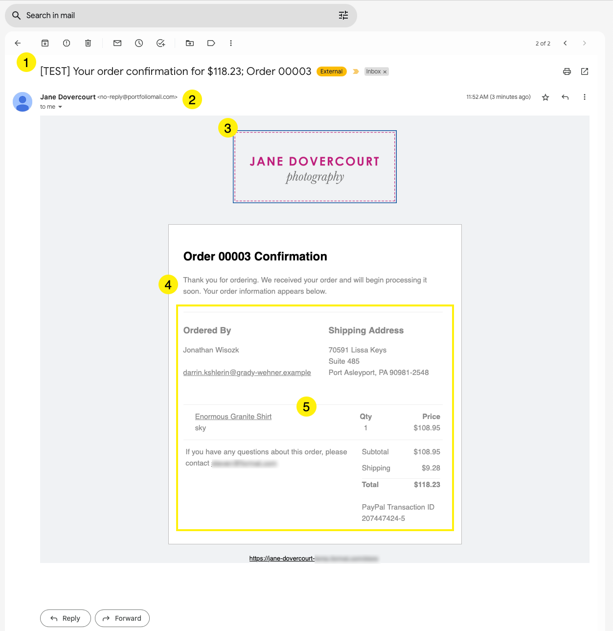
Task: Archive this order confirmation email
Action: click(45, 43)
